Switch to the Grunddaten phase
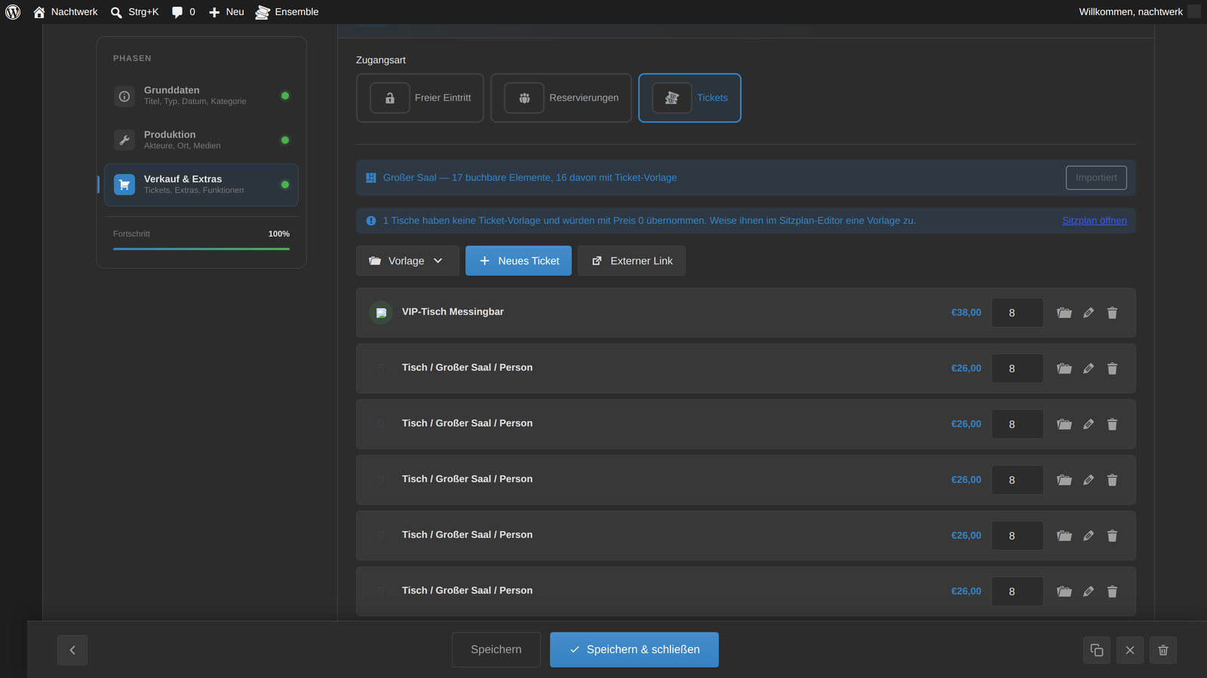Image resolution: width=1207 pixels, height=678 pixels. click(x=201, y=96)
